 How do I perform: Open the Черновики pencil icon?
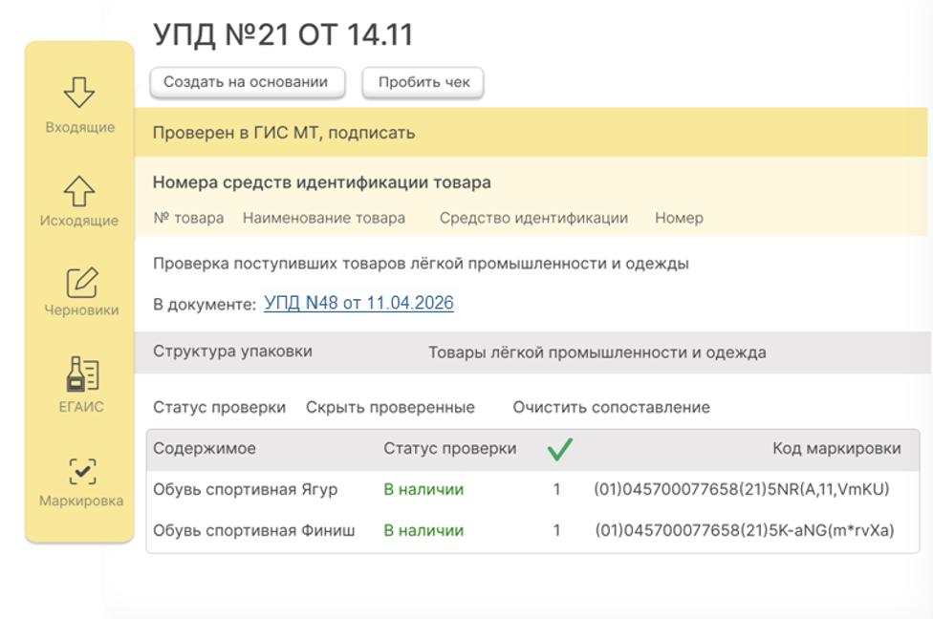point(81,283)
